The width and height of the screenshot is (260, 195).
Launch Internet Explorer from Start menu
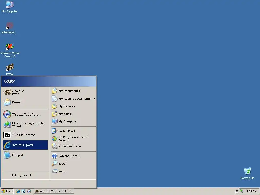pos(25,145)
